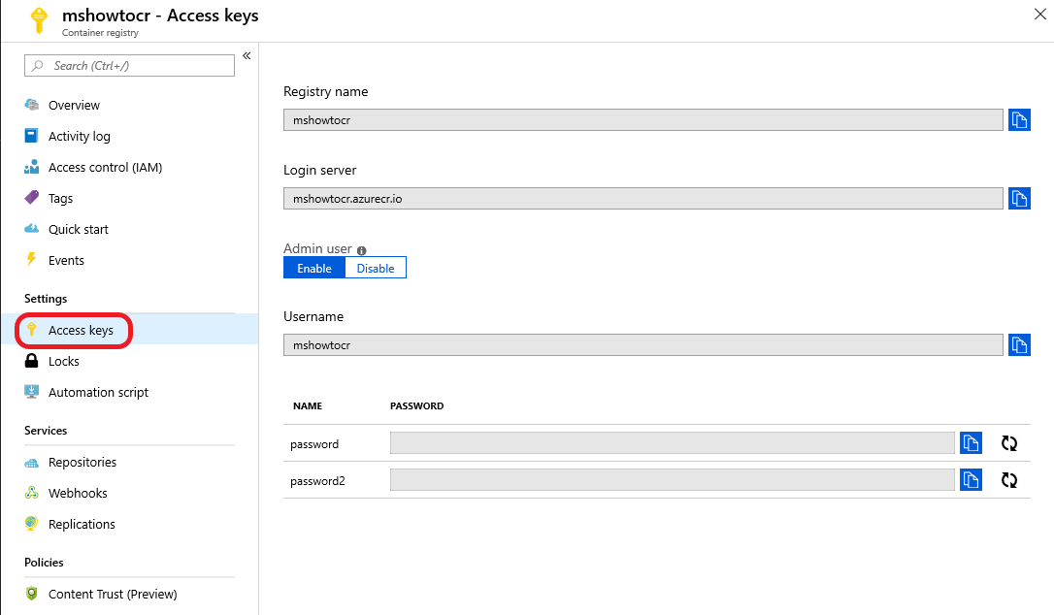Close the Access keys blade

(x=1039, y=15)
